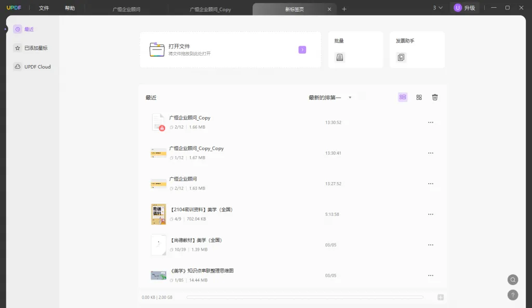
Task: Click the UPDF Cloud icon
Action: click(17, 67)
